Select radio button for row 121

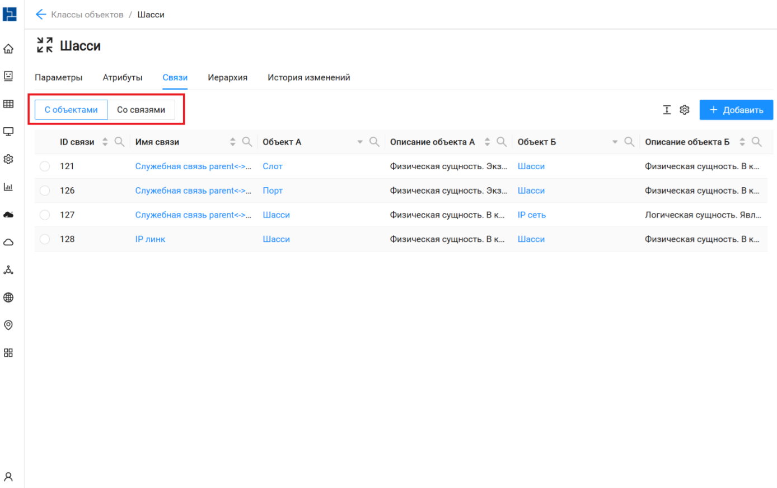[x=45, y=166]
